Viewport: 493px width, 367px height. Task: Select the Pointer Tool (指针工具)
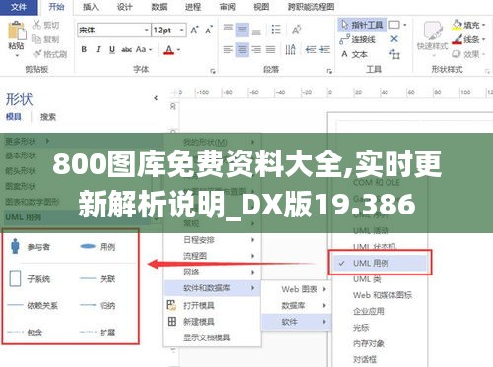pyautogui.click(x=362, y=25)
